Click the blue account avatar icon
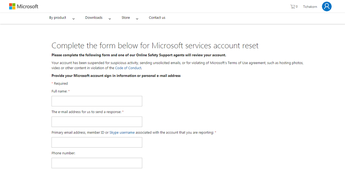The height and width of the screenshot is (169, 345). (326, 6)
